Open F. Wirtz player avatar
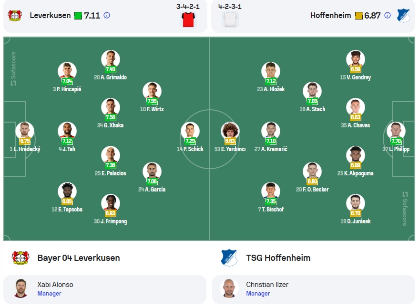The image size is (419, 306). (152, 91)
